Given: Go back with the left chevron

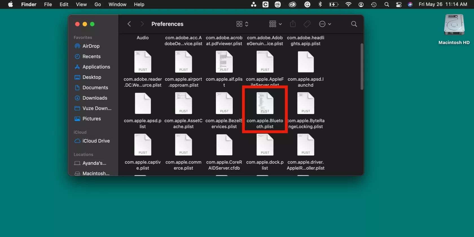Looking at the screenshot, I should 129,24.
